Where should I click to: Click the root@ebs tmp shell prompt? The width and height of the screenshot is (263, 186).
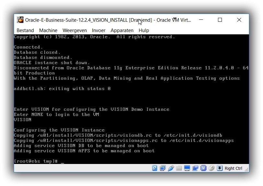[36, 161]
